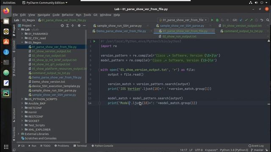The image size is (271, 152).
Task: Collapse all in Project panel
Action: (x=72, y=25)
